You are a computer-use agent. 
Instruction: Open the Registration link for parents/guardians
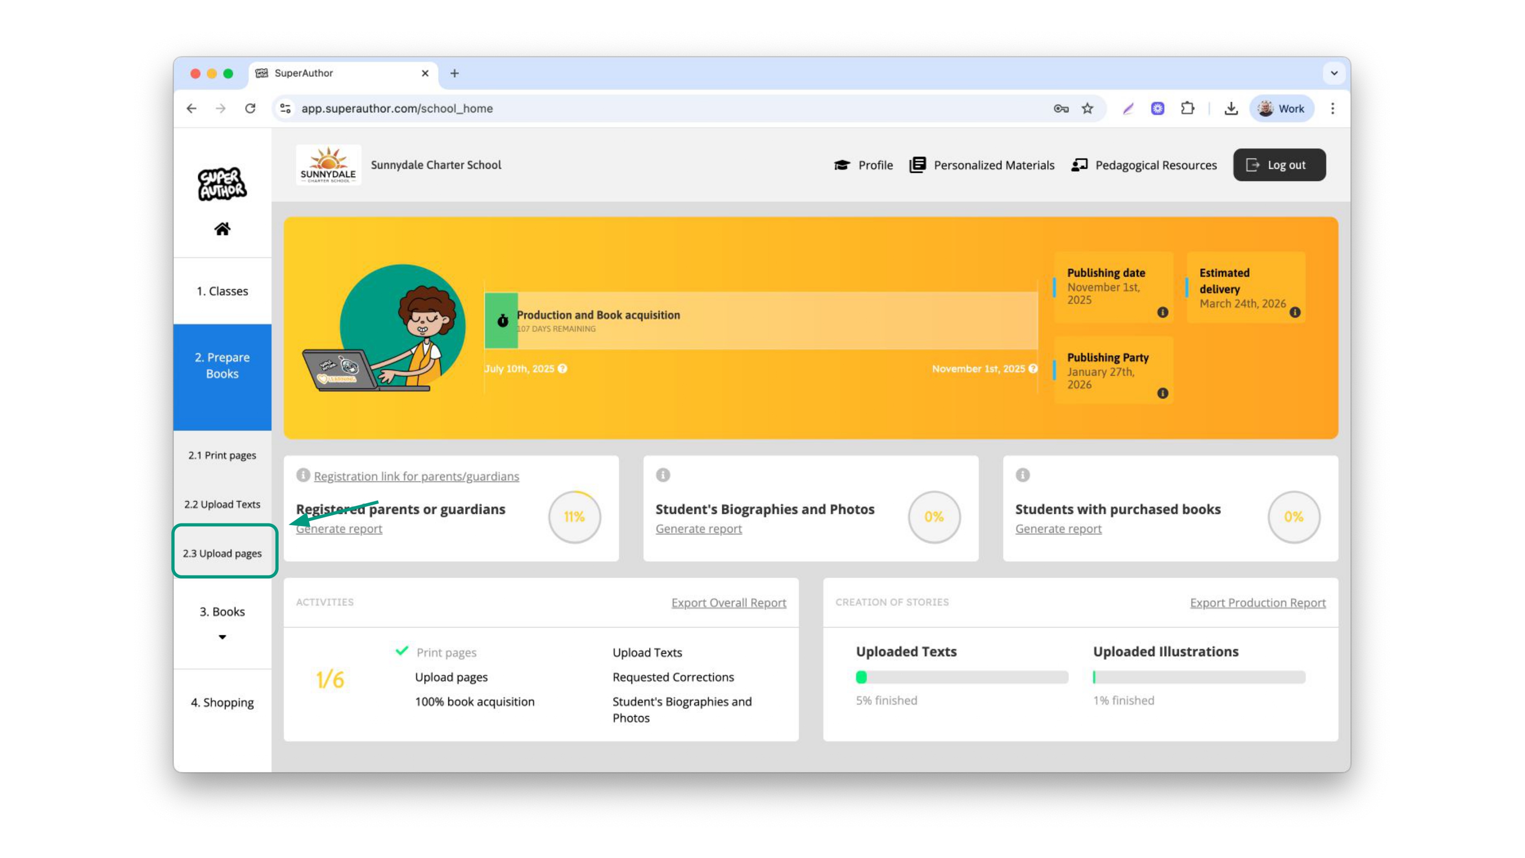416,476
